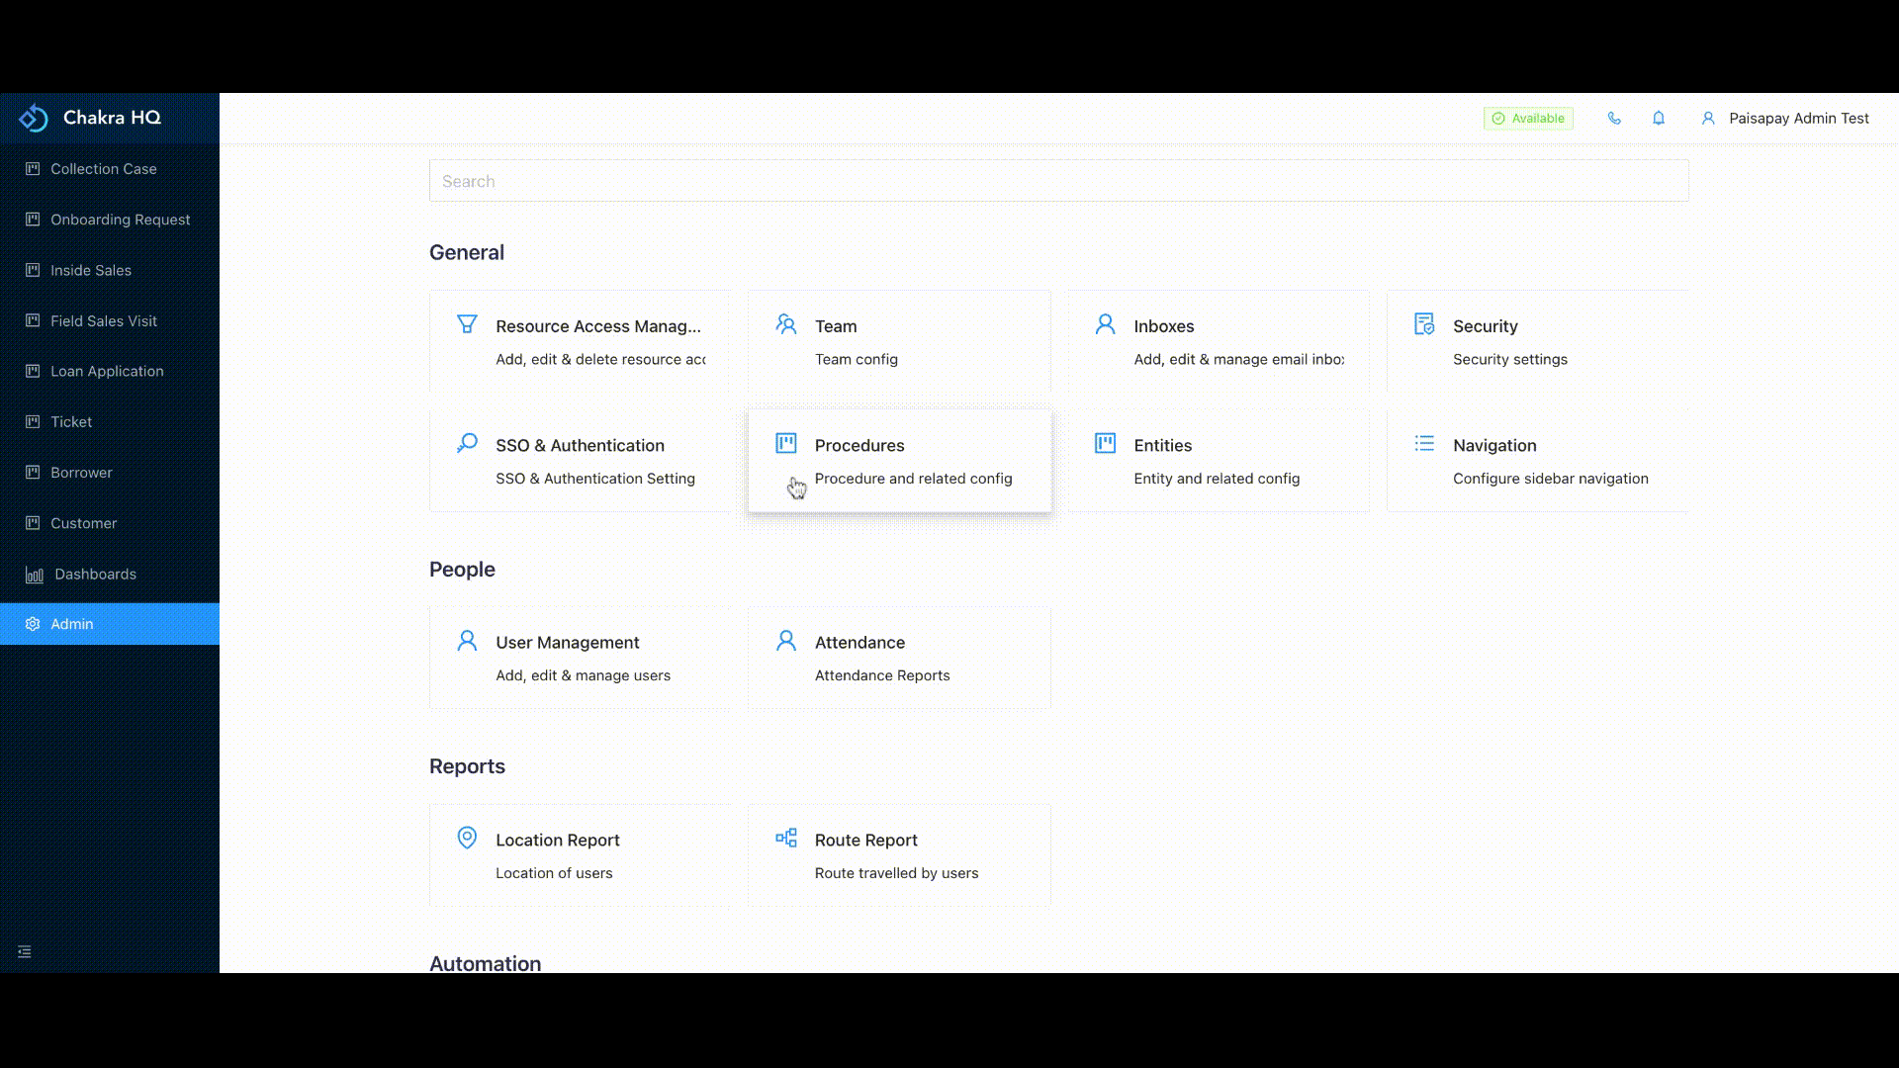1899x1068 pixels.
Task: Open User Management to manage users
Action: tap(580, 658)
